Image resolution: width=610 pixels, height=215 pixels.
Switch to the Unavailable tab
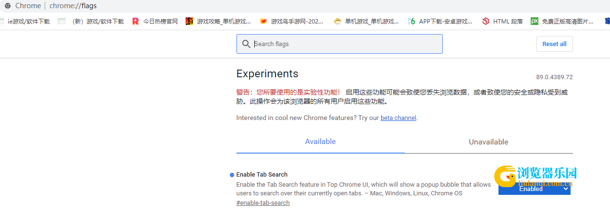(488, 142)
